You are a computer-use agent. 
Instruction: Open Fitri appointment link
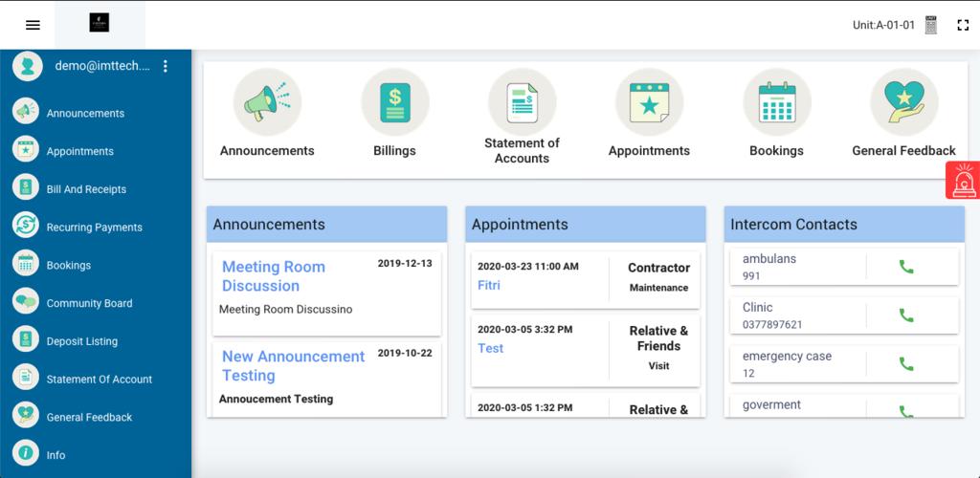(489, 286)
